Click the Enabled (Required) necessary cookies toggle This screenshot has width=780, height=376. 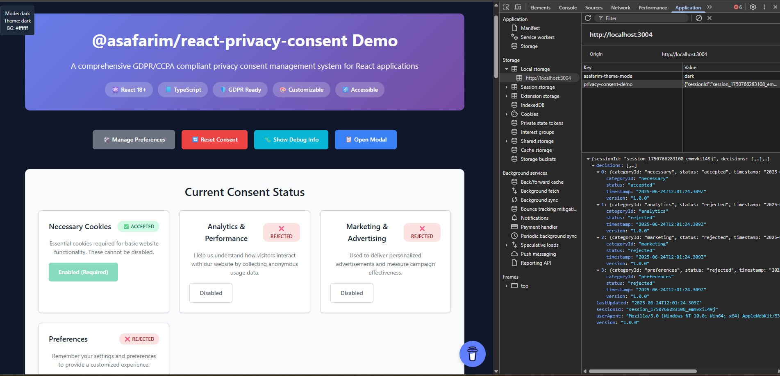click(x=83, y=272)
